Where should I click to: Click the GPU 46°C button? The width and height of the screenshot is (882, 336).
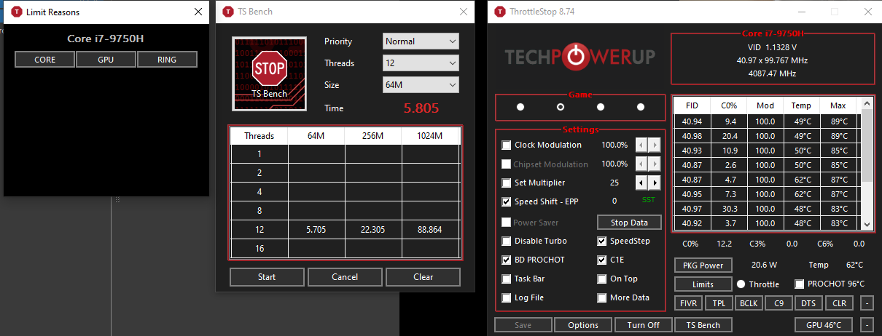(824, 325)
